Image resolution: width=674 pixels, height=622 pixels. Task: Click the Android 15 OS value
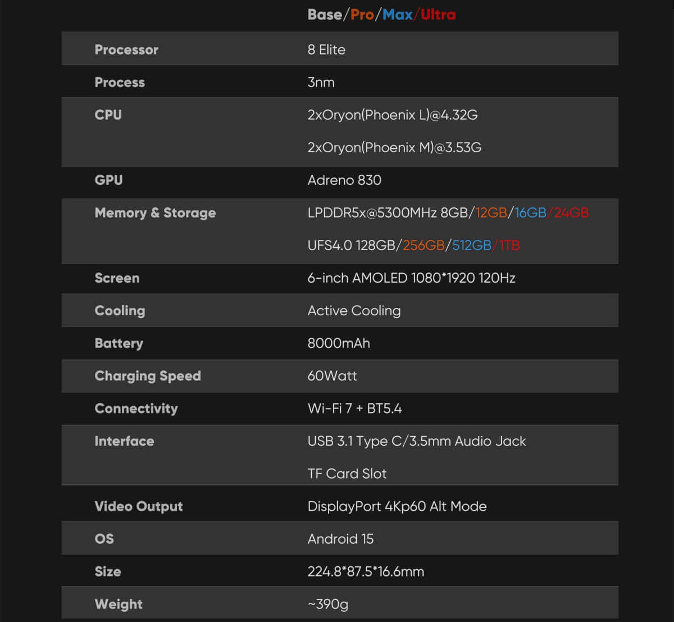coord(340,538)
